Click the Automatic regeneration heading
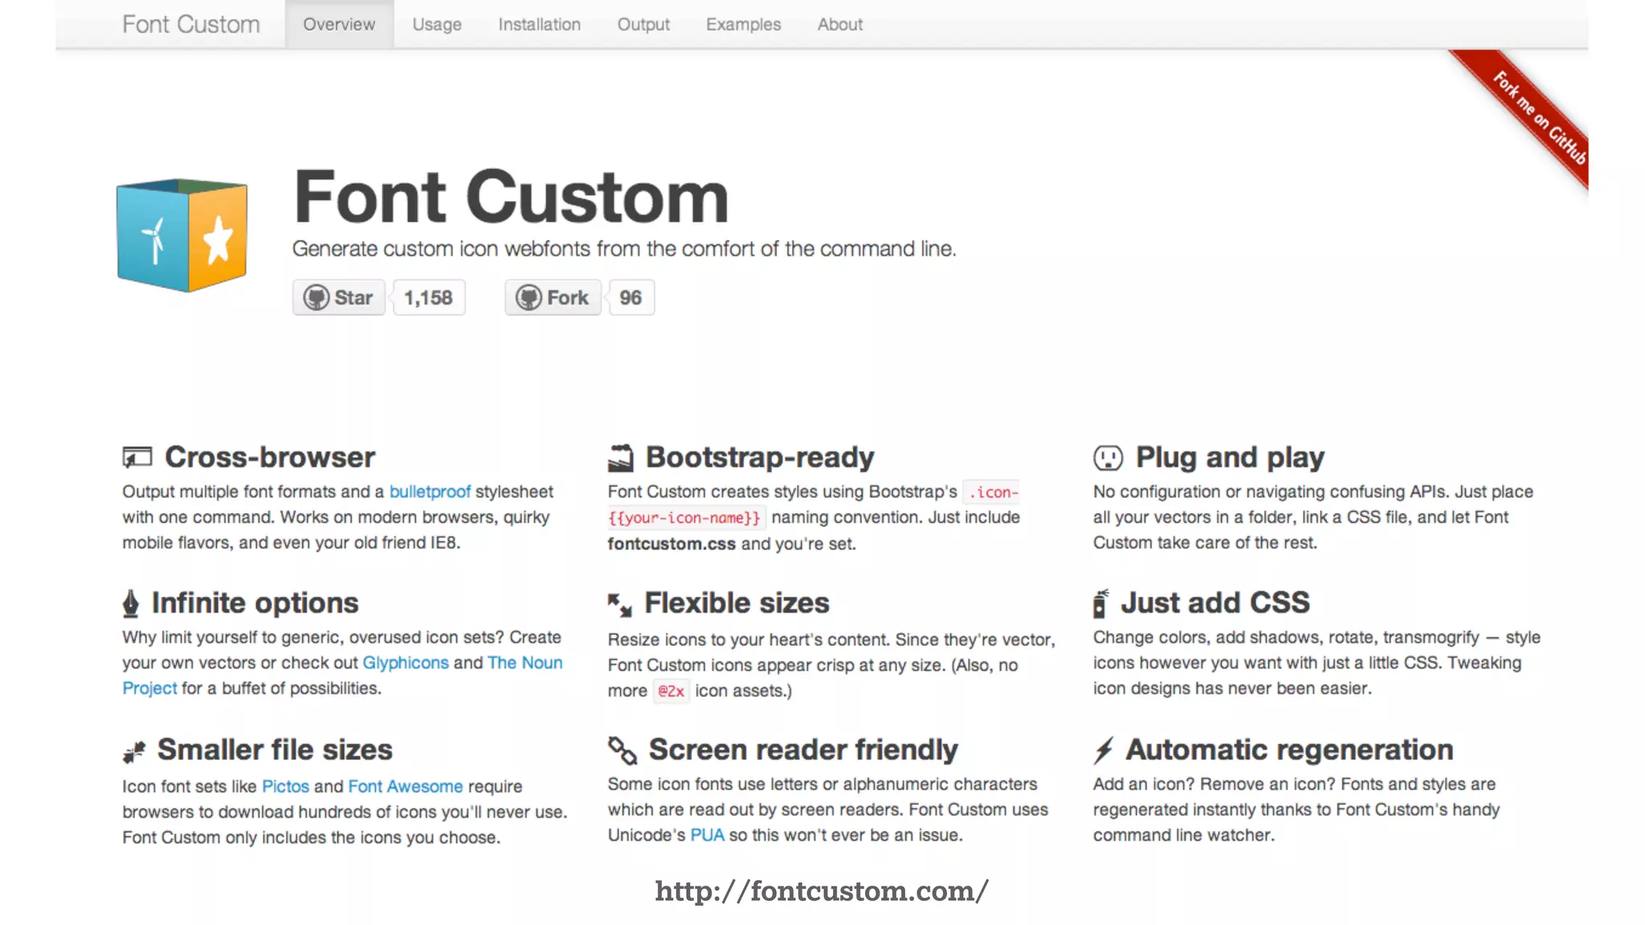Screen dimensions: 1645x925 1289,750
